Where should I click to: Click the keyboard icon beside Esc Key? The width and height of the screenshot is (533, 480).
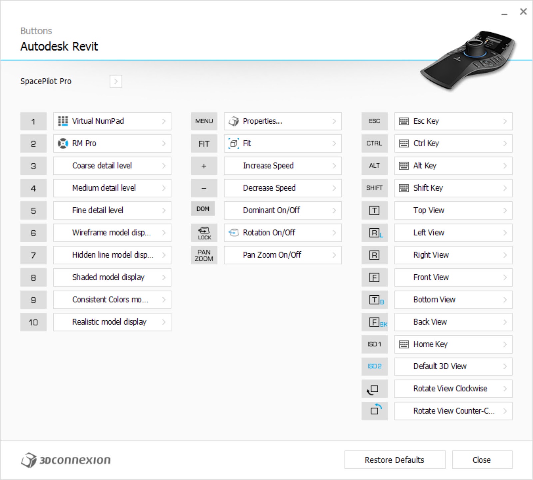[x=404, y=121]
